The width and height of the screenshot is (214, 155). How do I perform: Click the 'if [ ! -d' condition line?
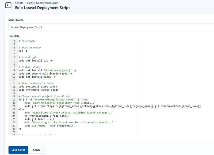coord(53,100)
